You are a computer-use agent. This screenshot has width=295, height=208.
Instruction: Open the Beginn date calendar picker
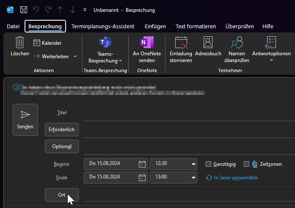[142, 164]
